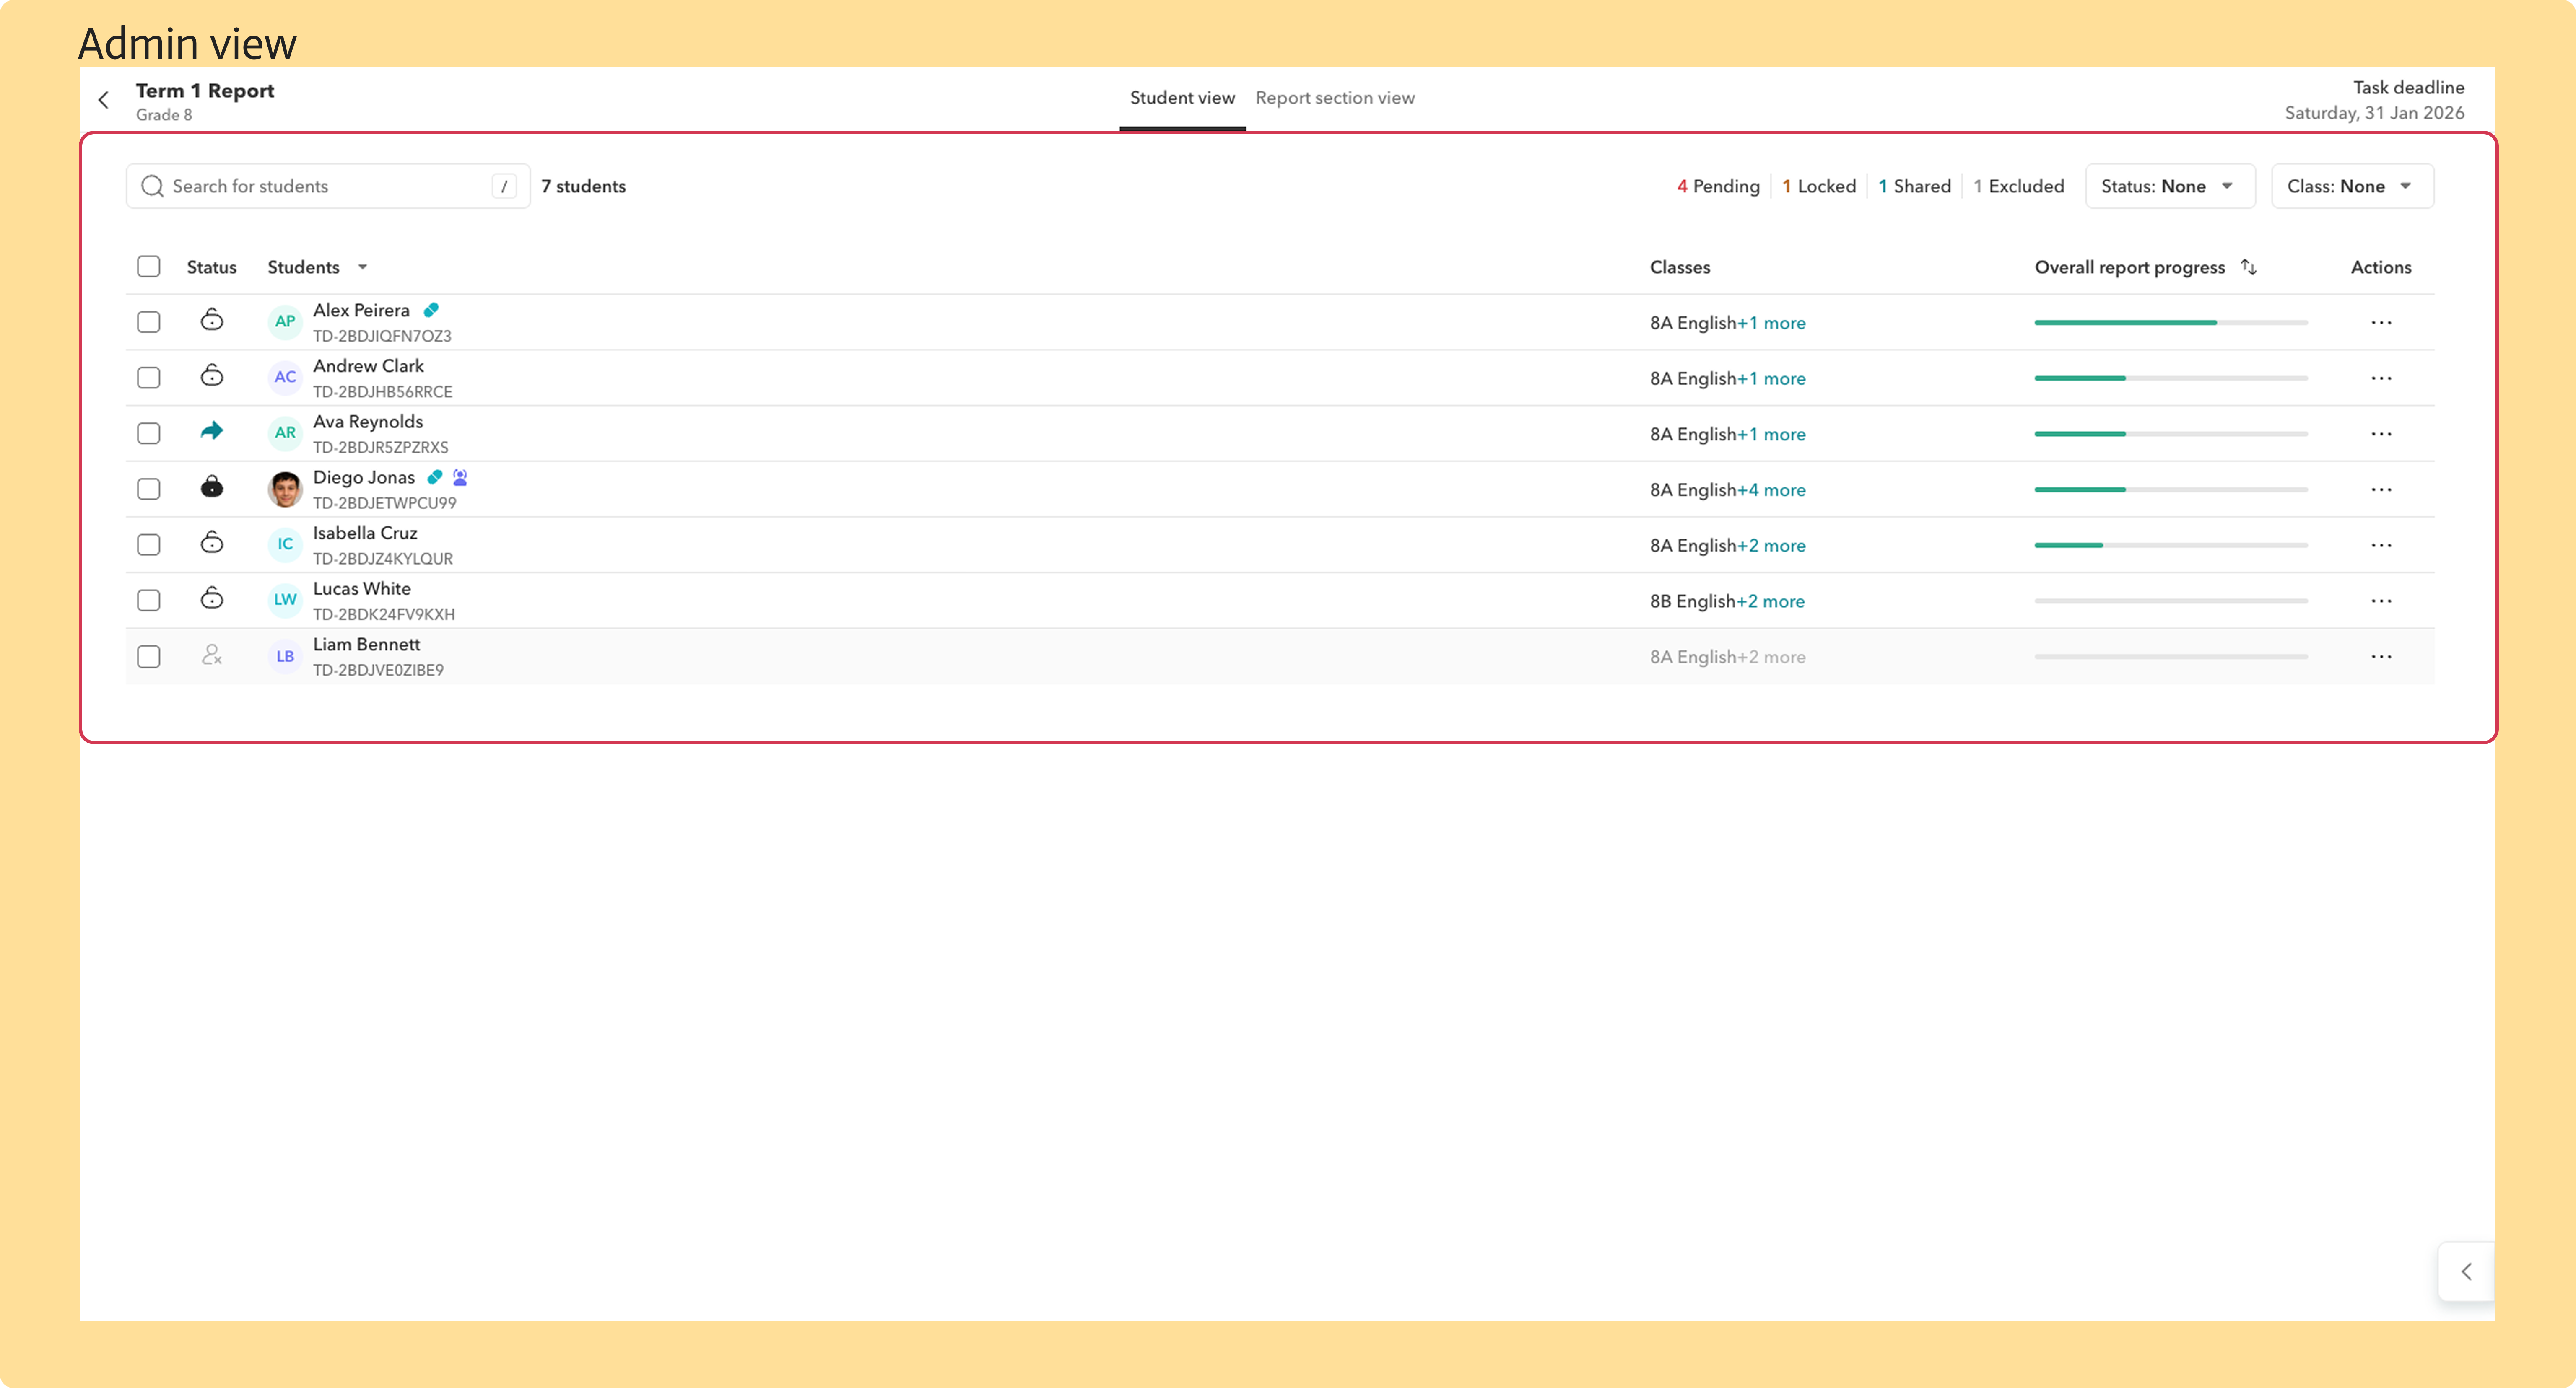Expand +2 more classes for Isabella Cruz
This screenshot has height=1388, width=2576.
1772,546
